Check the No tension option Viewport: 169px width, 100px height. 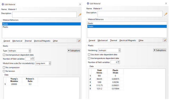tap(4, 71)
